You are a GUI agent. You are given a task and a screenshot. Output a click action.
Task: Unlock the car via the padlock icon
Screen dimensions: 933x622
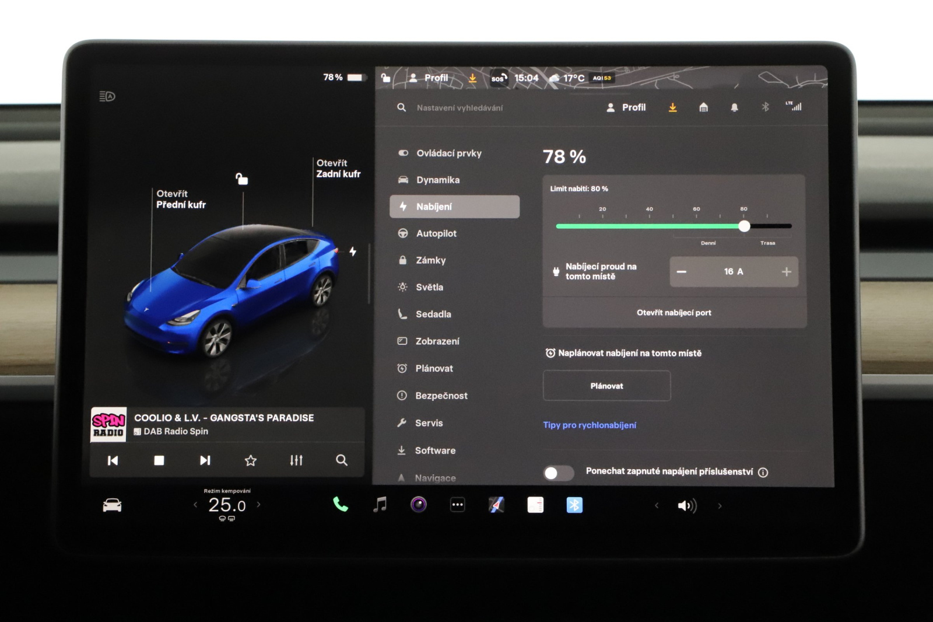click(241, 179)
